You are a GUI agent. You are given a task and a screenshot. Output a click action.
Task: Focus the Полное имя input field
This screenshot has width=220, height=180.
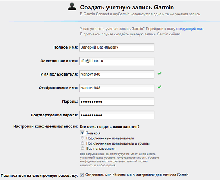[117, 47]
